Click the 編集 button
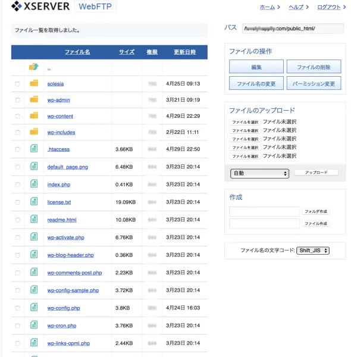 256,67
